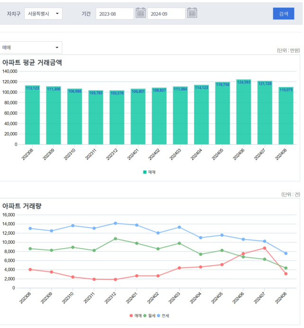Click the 아파트 평균 거래금액 chart title

pyautogui.click(x=32, y=62)
